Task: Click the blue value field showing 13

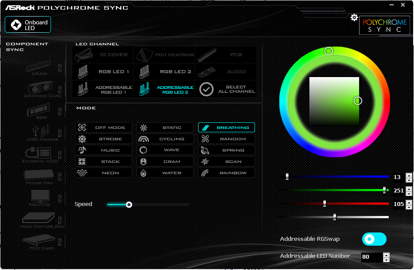Action: pyautogui.click(x=398, y=177)
